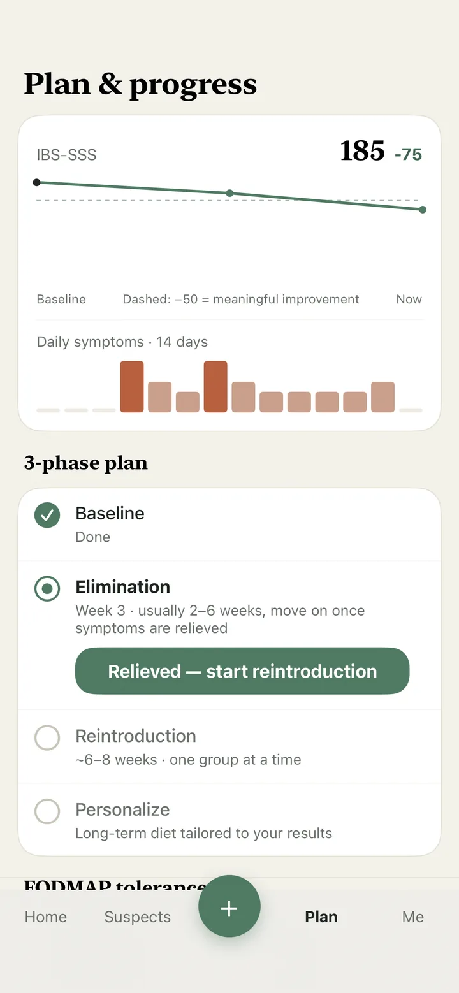Select the Reintroduction phase radio circle
The image size is (459, 993).
(47, 738)
